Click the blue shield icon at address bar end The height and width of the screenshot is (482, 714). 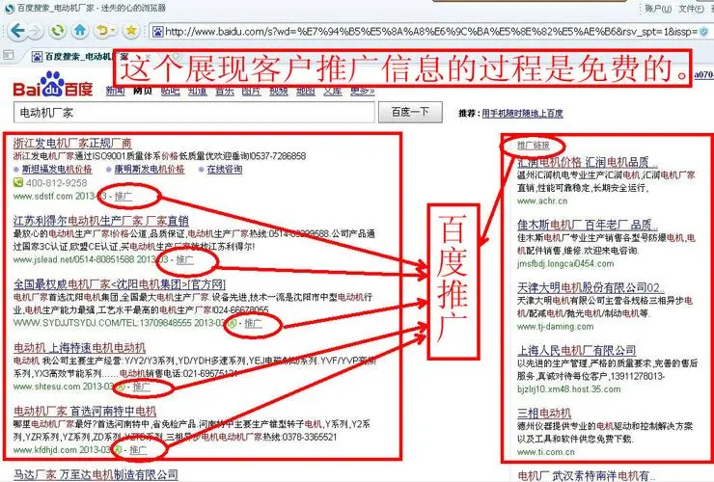[x=704, y=32]
